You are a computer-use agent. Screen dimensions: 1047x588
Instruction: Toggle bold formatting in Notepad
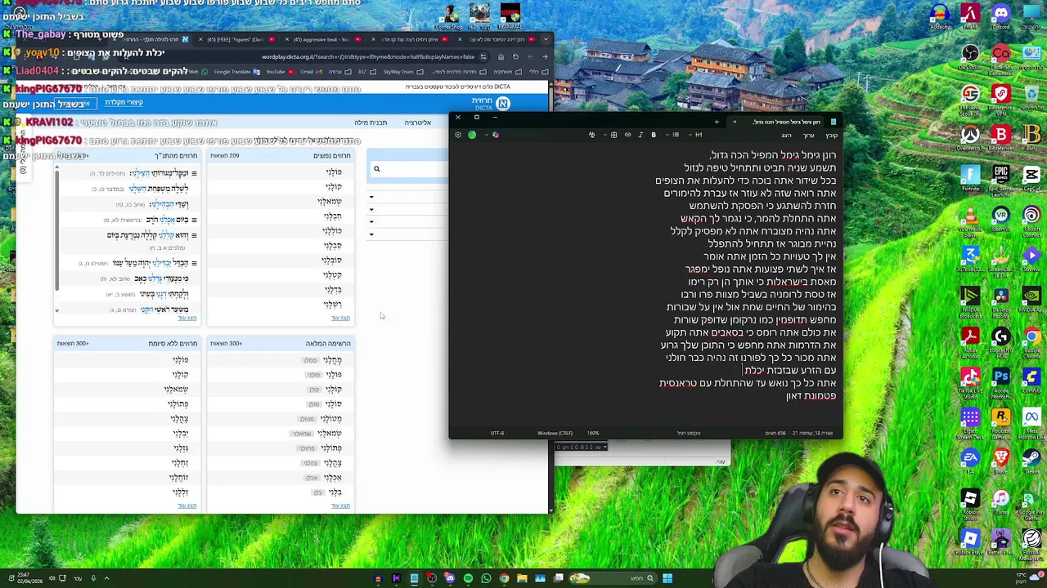pos(654,135)
